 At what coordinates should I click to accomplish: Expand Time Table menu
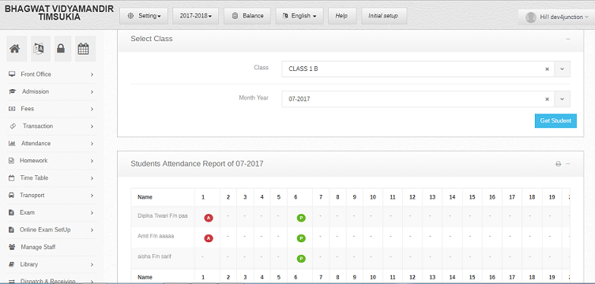click(x=51, y=178)
